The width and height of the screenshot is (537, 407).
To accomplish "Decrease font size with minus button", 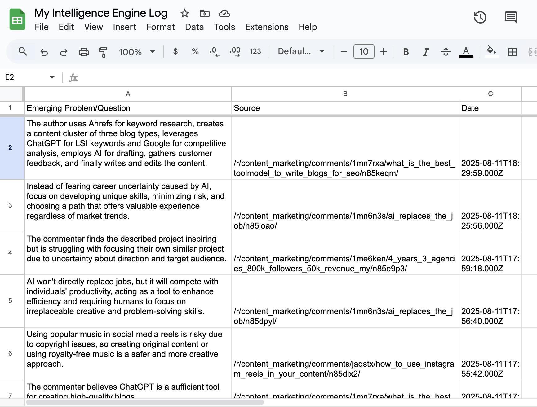I will point(344,51).
